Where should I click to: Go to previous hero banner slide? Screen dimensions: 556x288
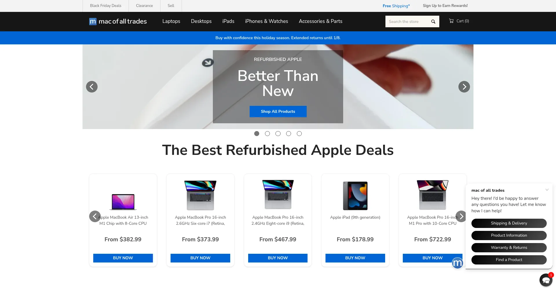(x=92, y=87)
